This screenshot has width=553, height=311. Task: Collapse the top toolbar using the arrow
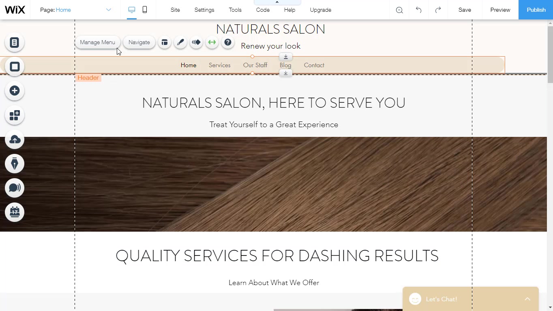click(277, 2)
